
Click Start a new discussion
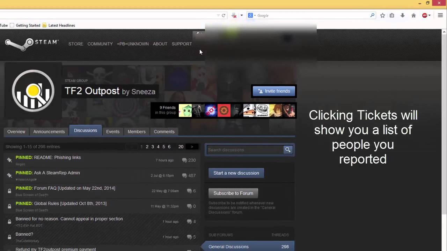pyautogui.click(x=236, y=173)
